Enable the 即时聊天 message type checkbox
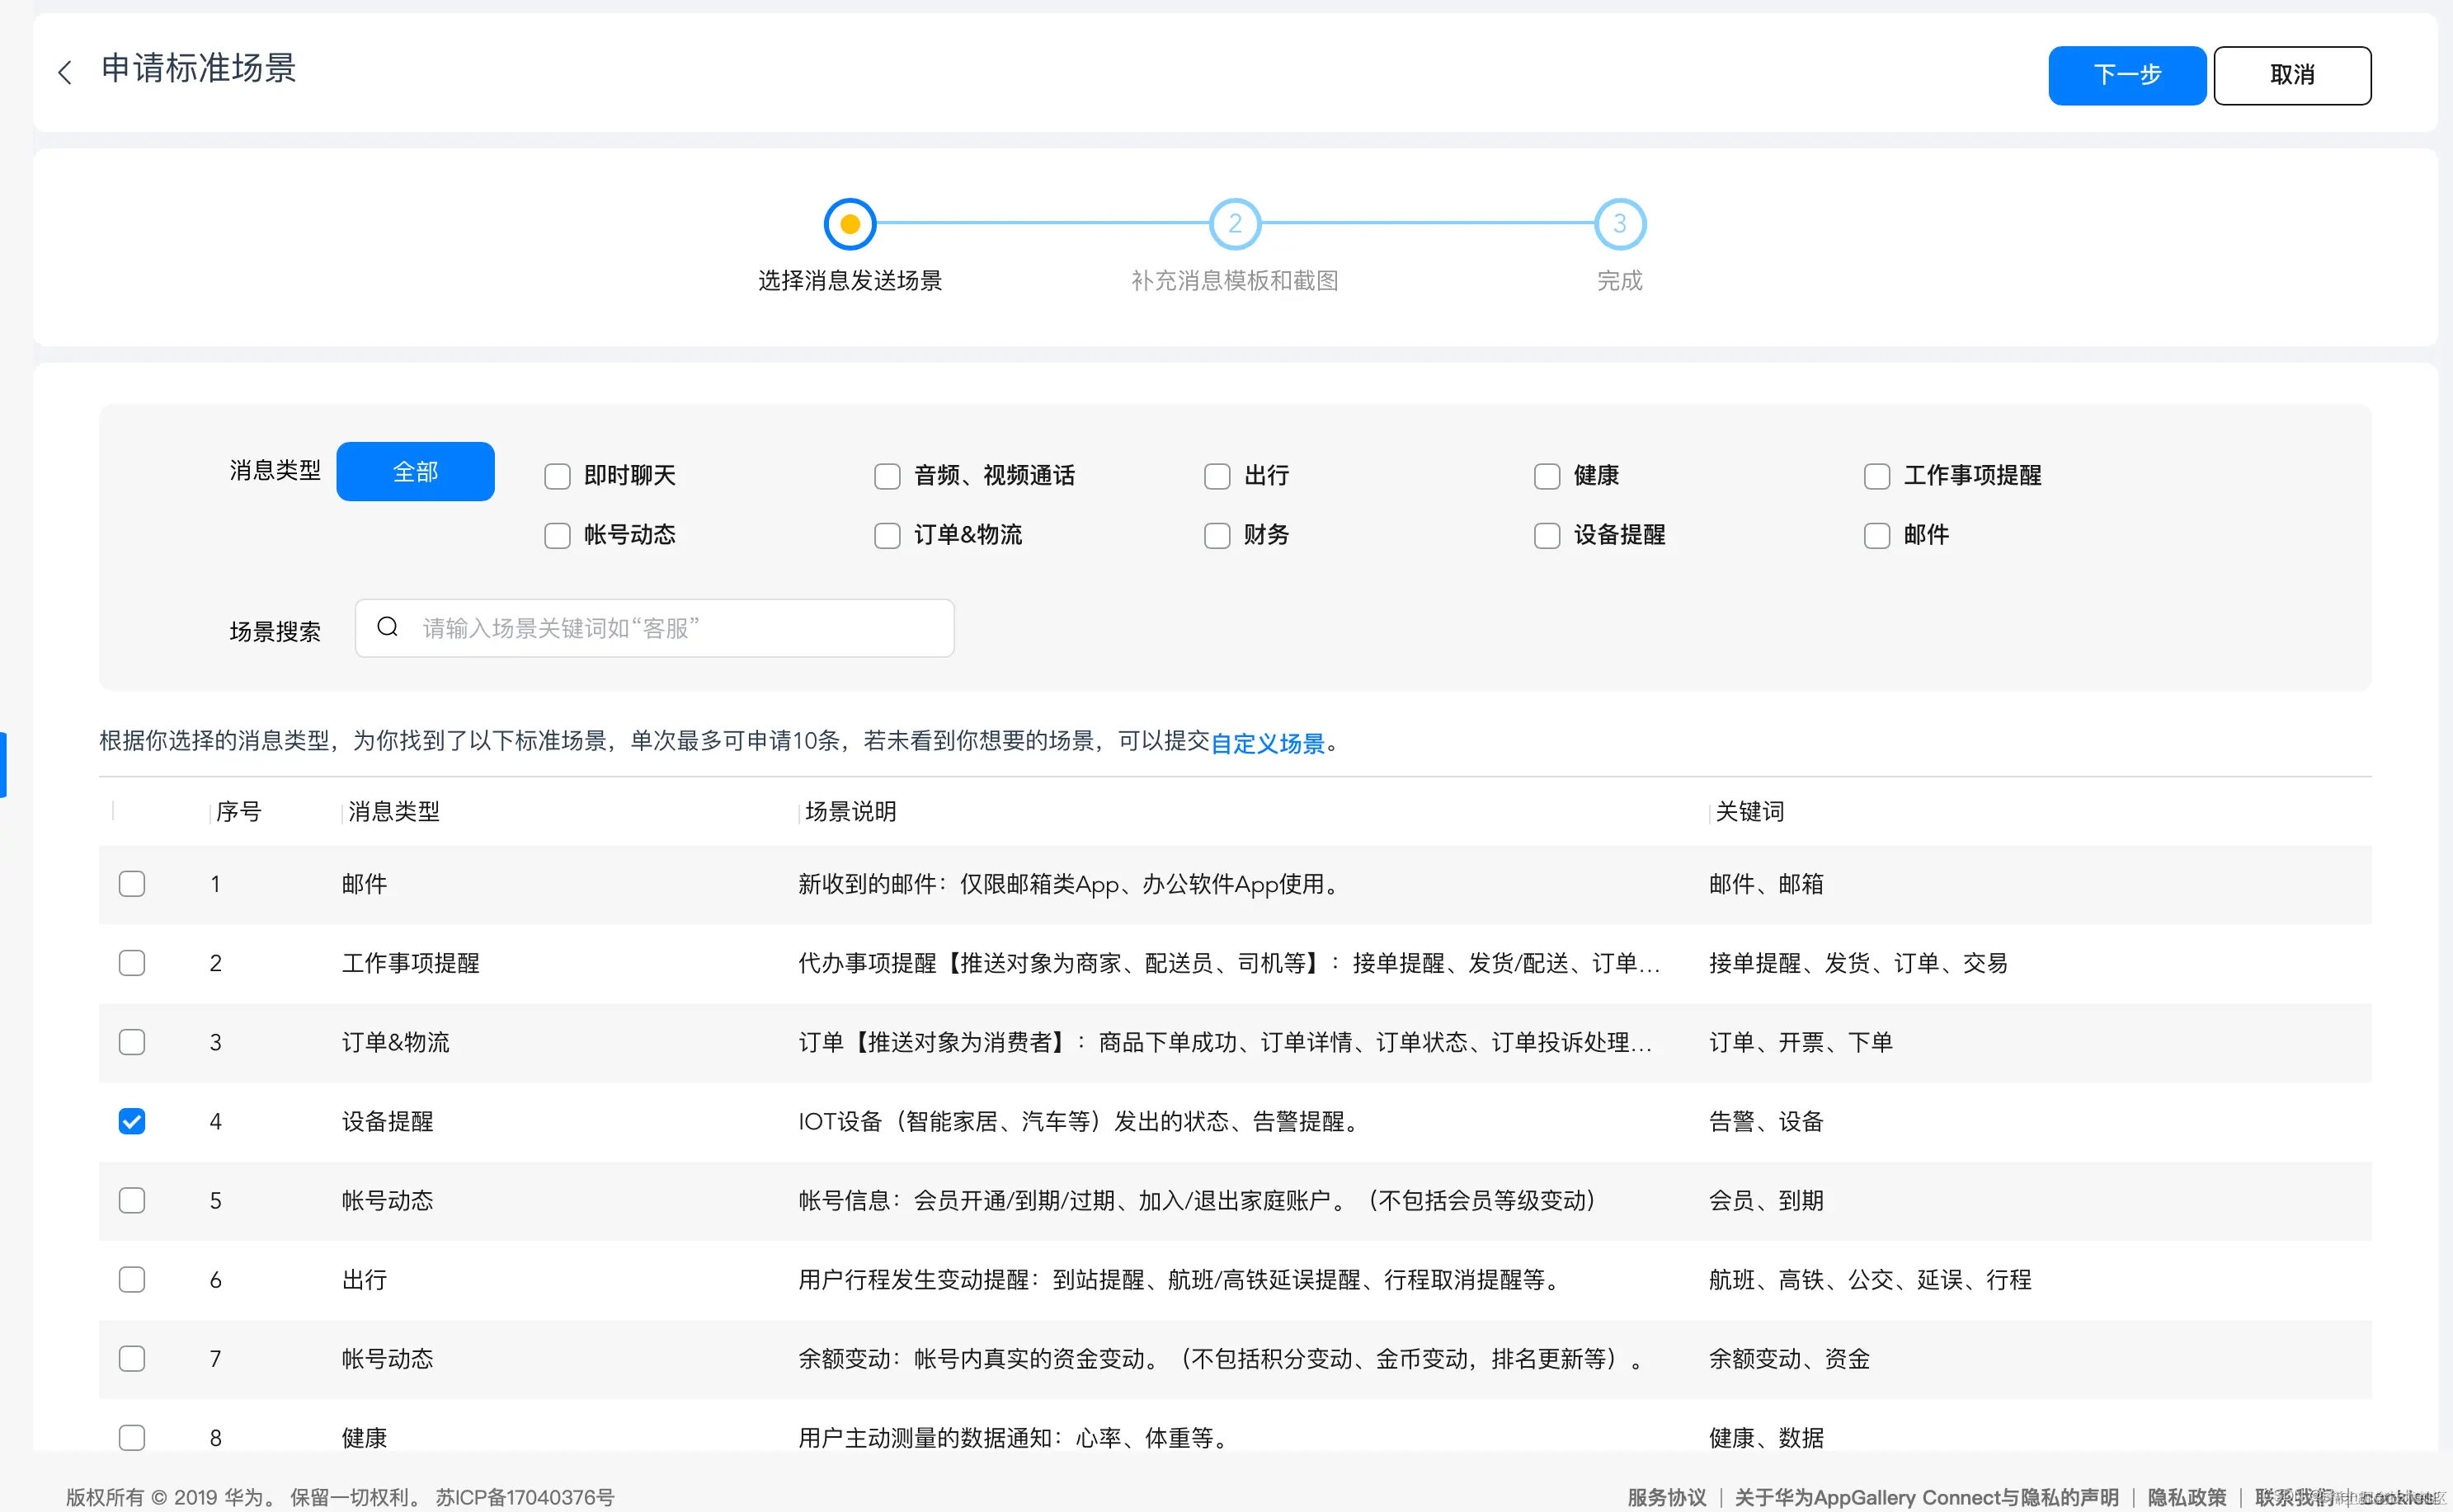 click(558, 476)
